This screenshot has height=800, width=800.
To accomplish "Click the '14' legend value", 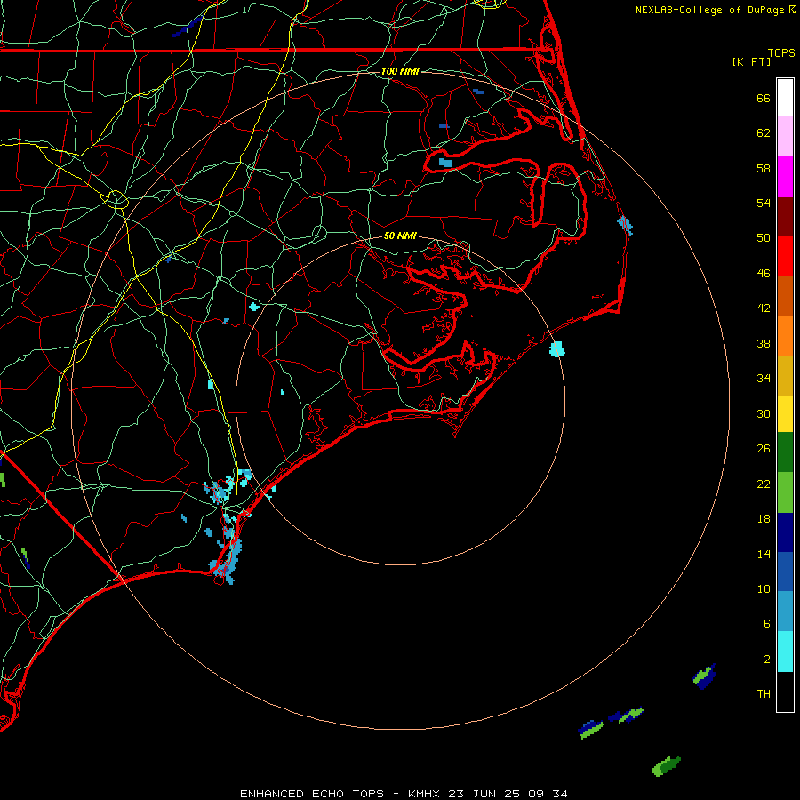I will (764, 554).
